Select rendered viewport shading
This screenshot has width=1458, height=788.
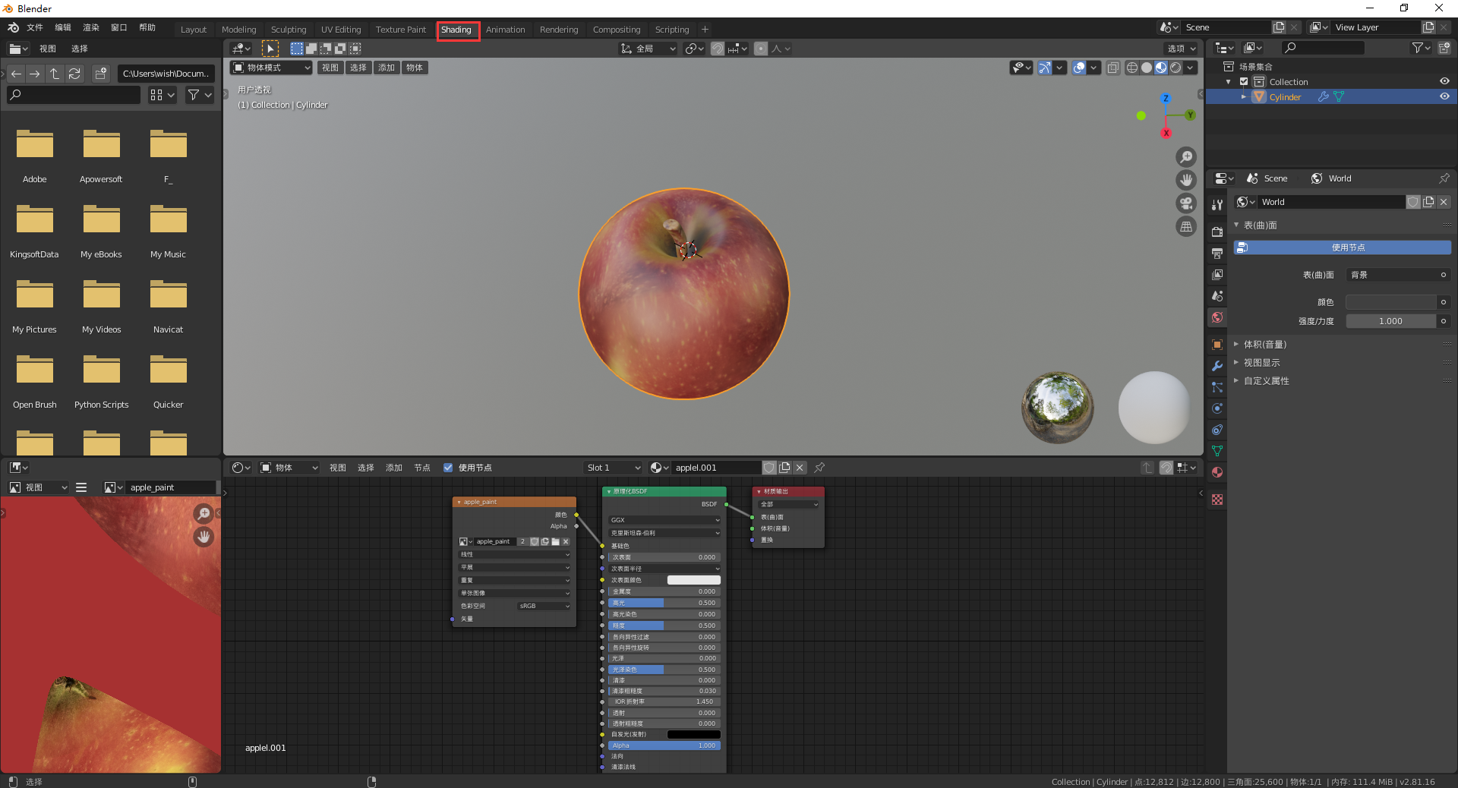(x=1176, y=68)
